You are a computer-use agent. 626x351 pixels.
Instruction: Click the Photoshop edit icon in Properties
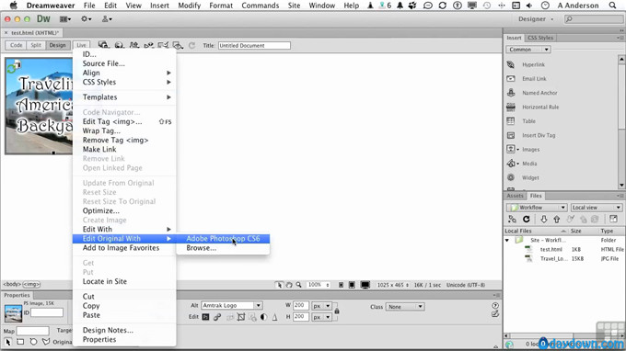coord(205,317)
